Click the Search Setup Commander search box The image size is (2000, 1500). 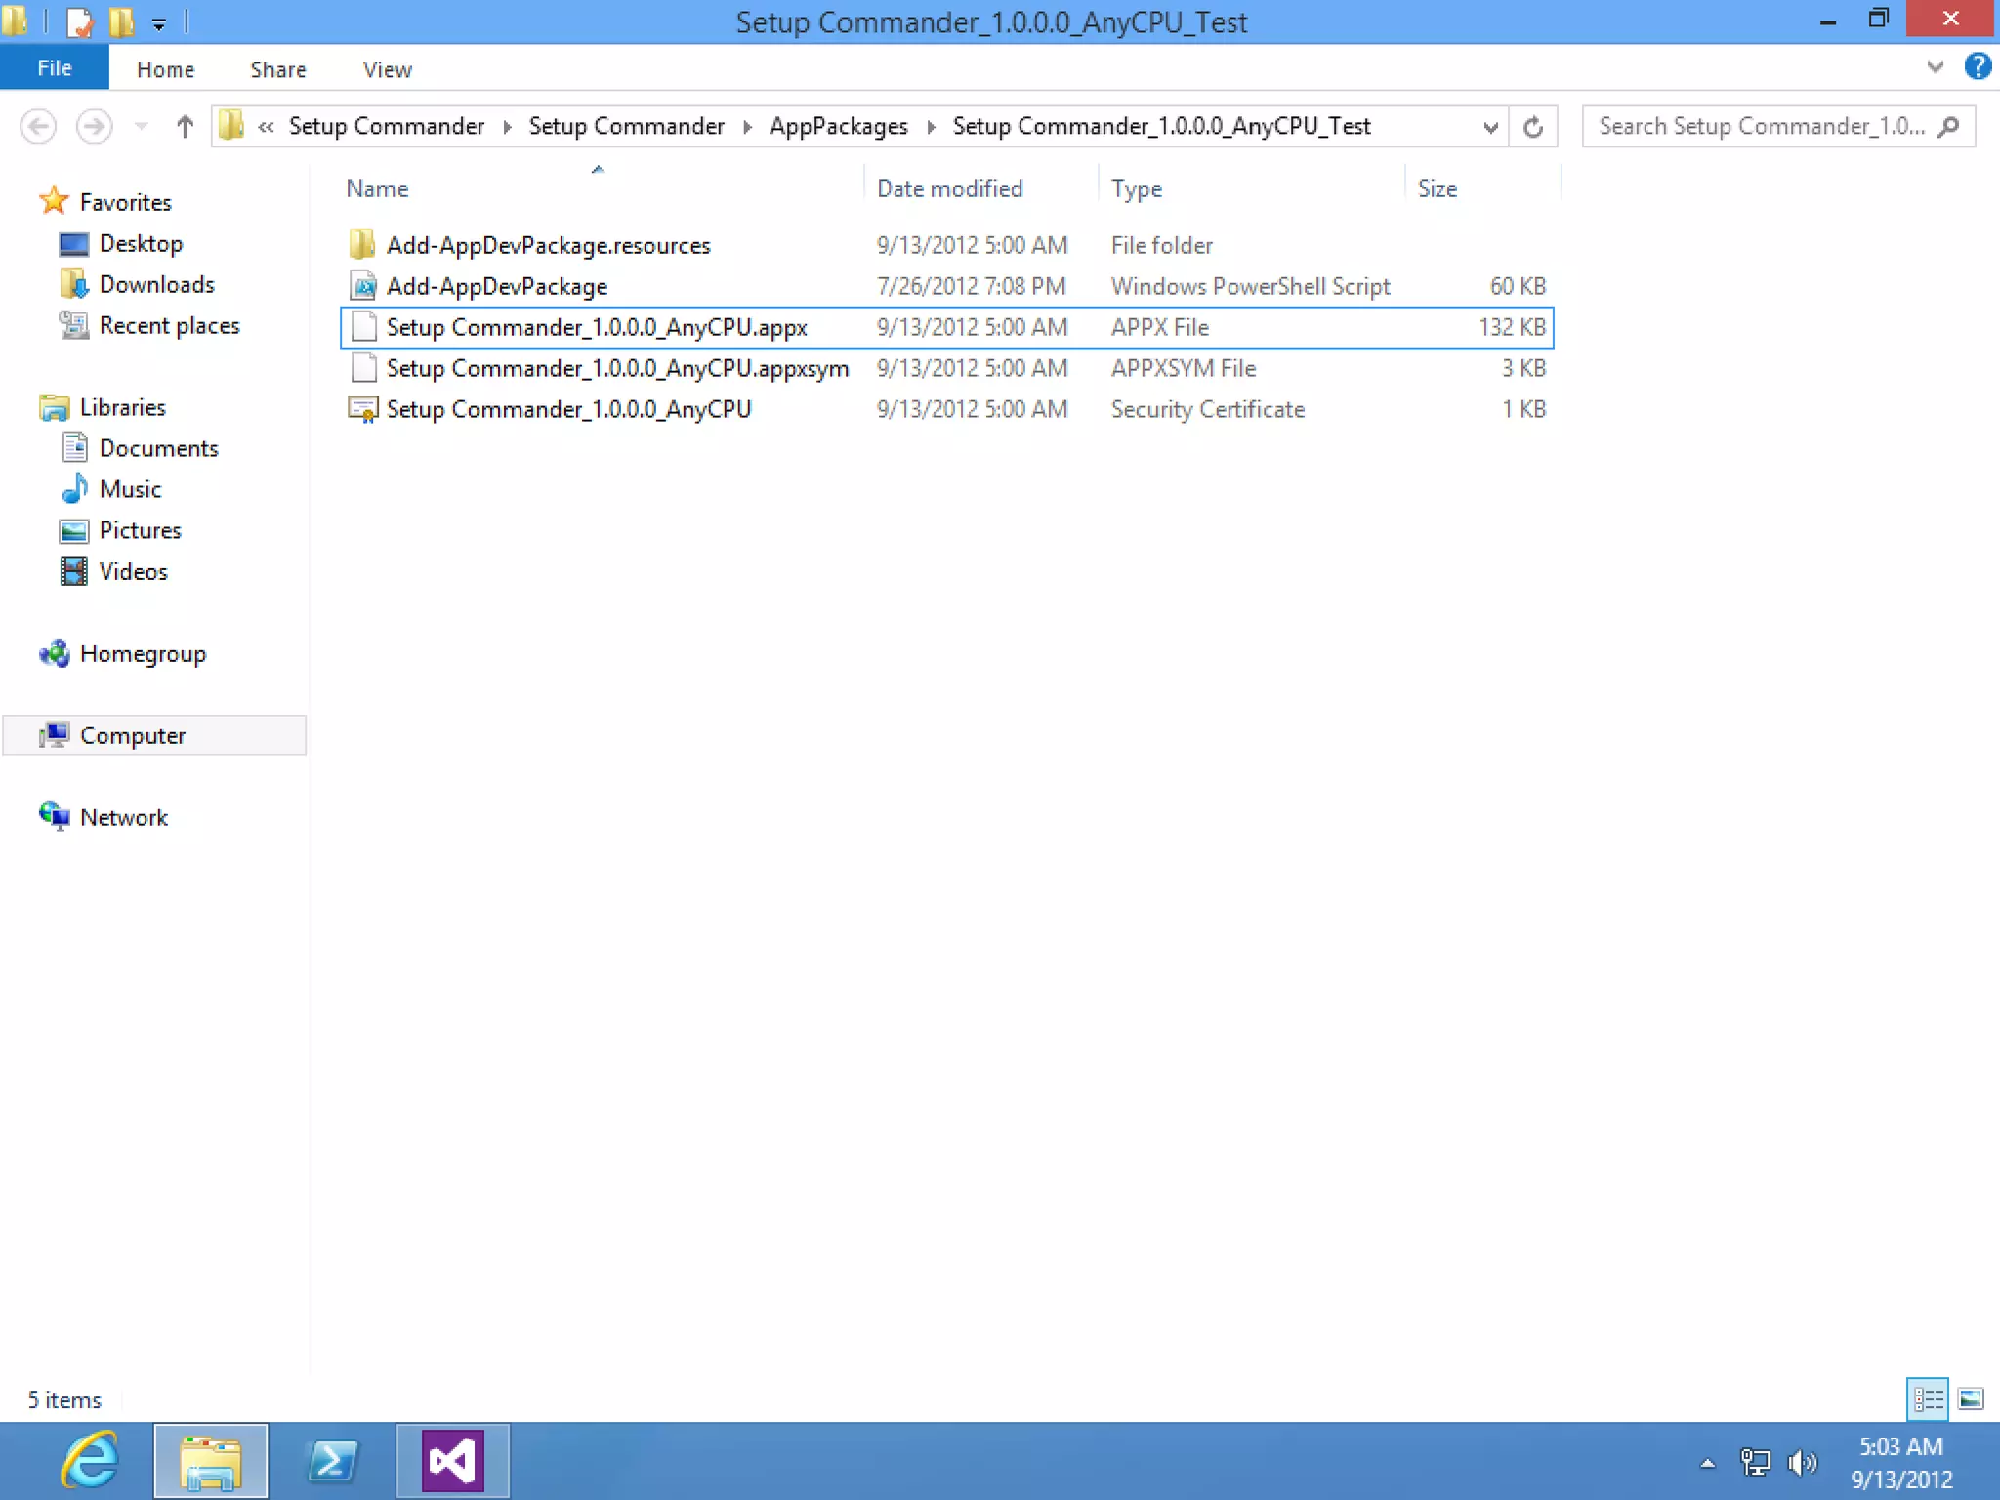pos(1763,126)
